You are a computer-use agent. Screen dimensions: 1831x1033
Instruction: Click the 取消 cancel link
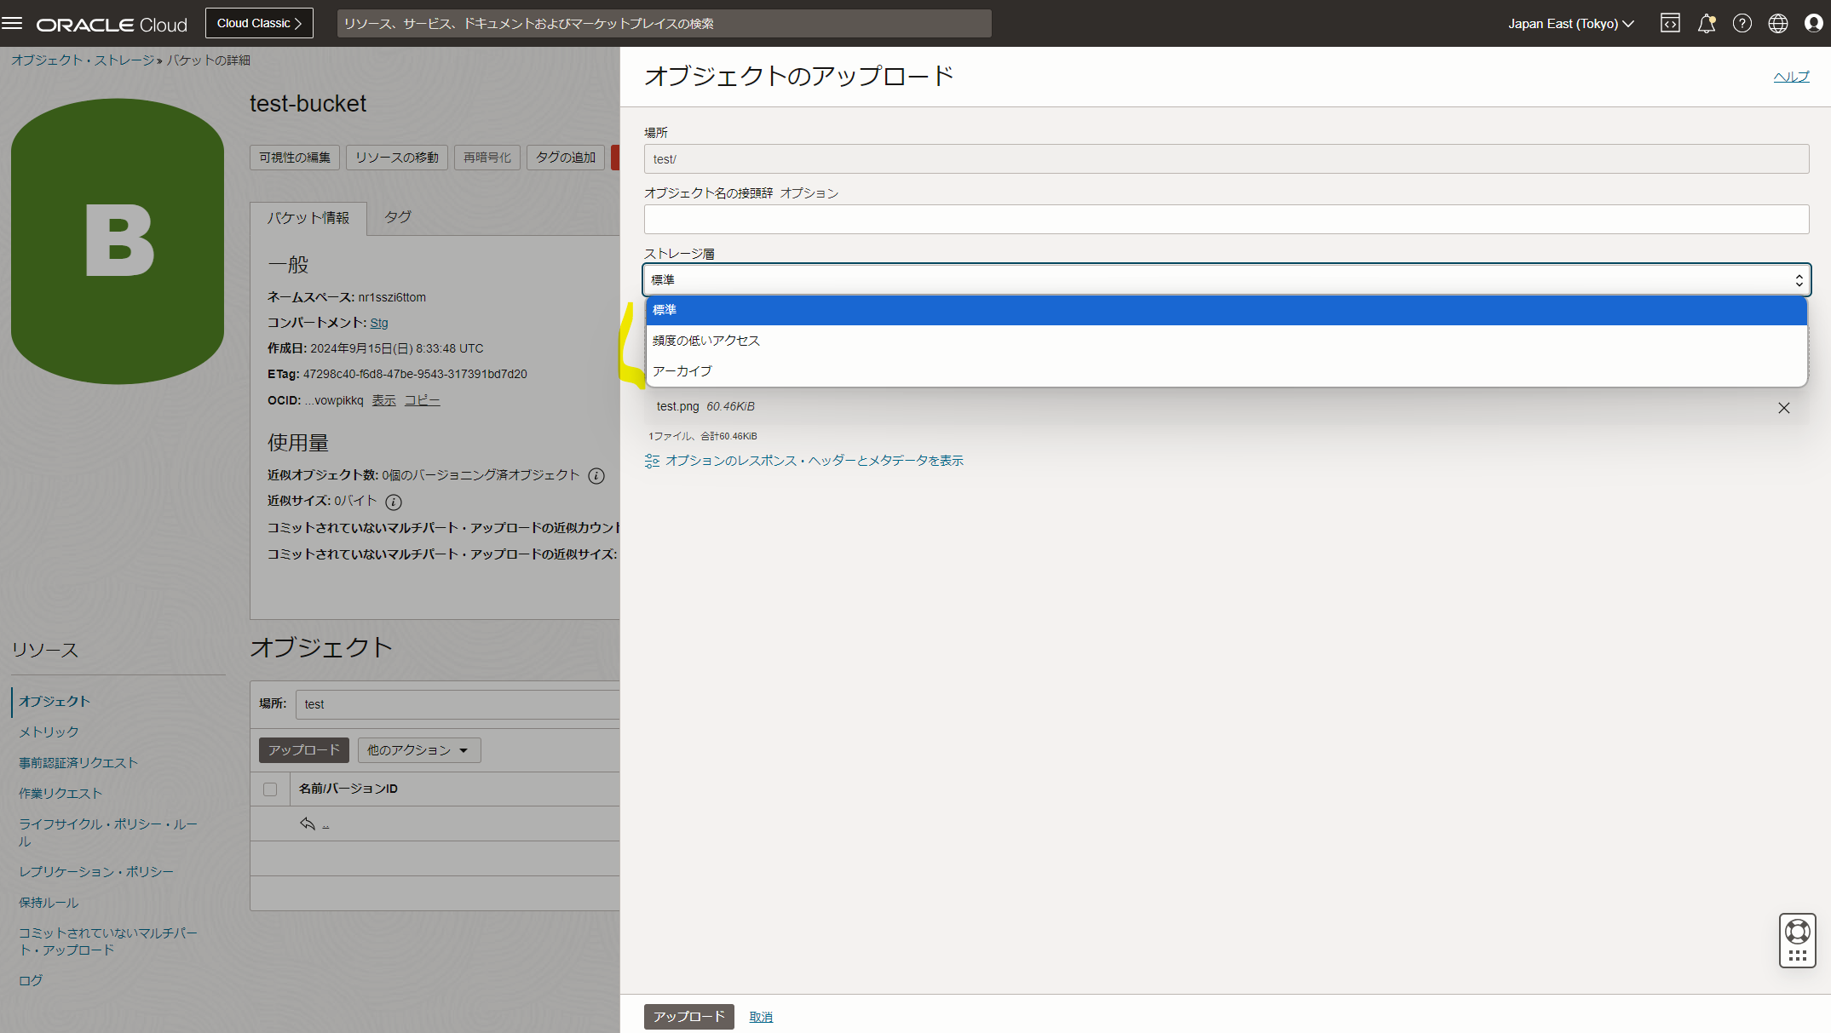tap(760, 1017)
